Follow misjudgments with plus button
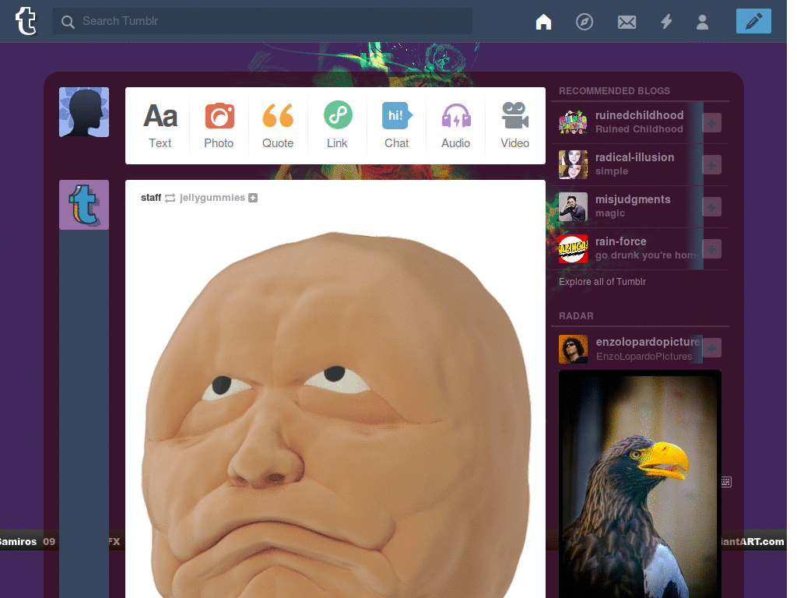The width and height of the screenshot is (797, 598). (711, 207)
